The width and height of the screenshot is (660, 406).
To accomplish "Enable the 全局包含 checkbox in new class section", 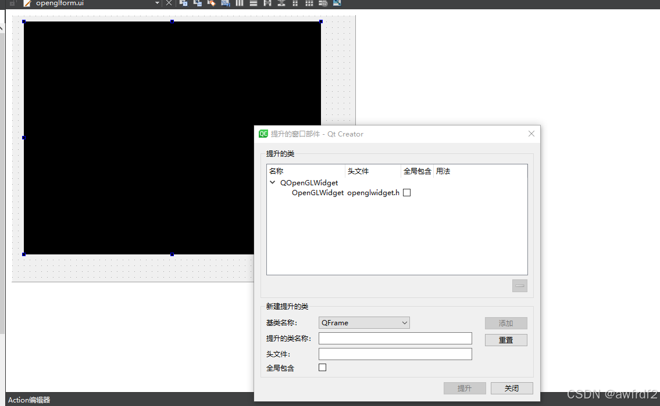I will 322,367.
